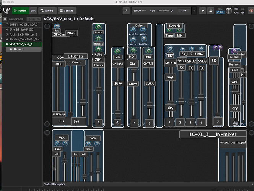The image size is (254, 191).
Task: Click the Amp Di... delay knob
Action: pos(133,40)
